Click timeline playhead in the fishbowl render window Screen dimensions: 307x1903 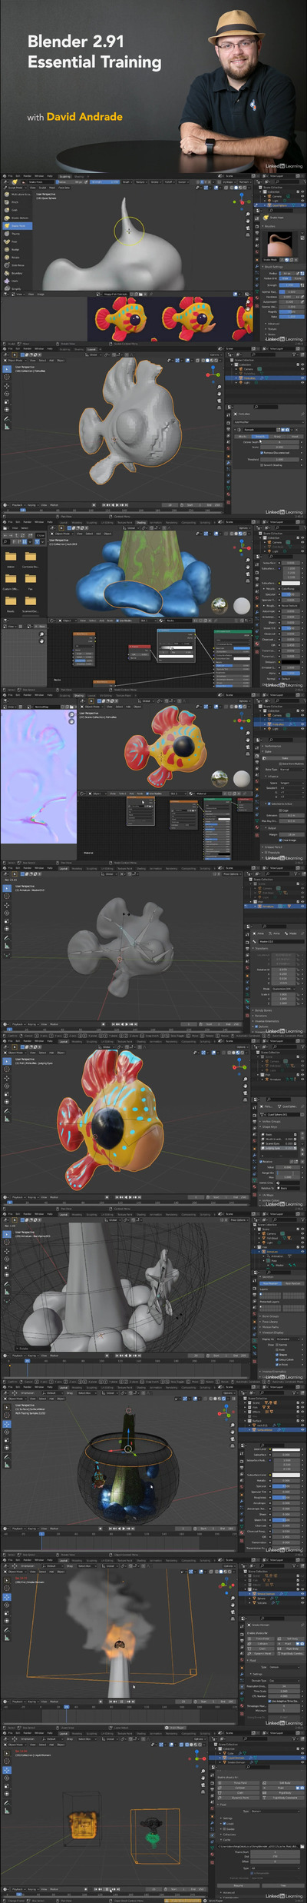click(41, 1534)
